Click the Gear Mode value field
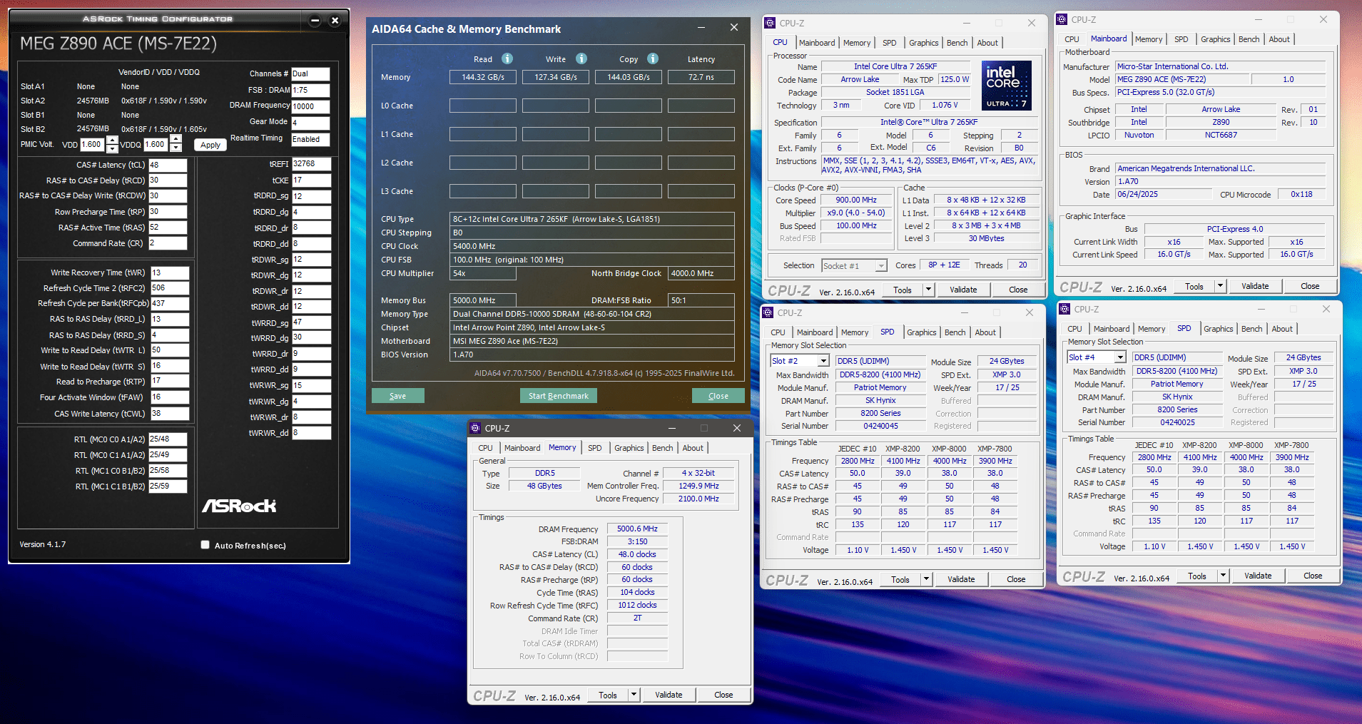1362x724 pixels. pos(310,123)
